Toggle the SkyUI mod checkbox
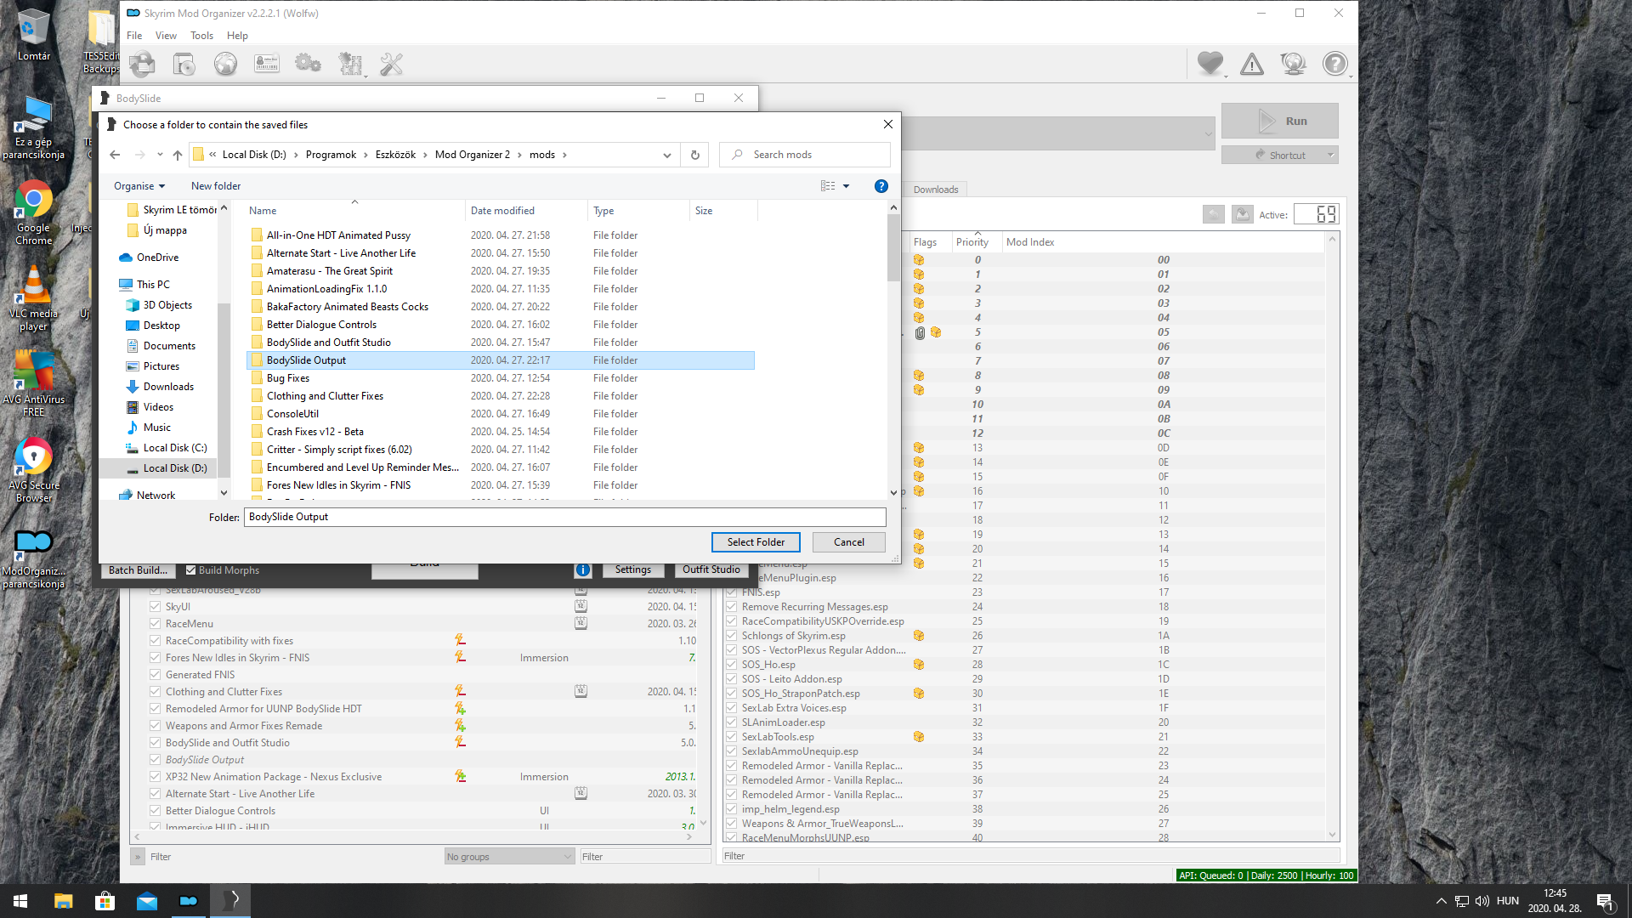This screenshot has width=1632, height=918. click(155, 607)
